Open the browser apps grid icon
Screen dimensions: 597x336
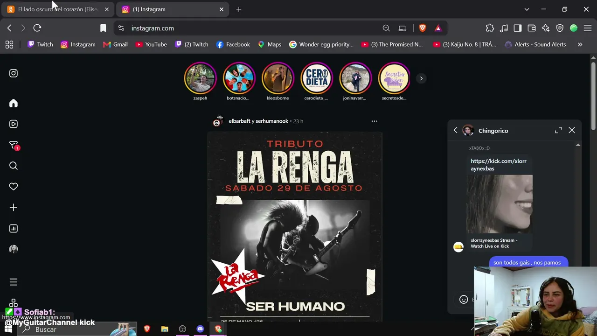(x=9, y=44)
